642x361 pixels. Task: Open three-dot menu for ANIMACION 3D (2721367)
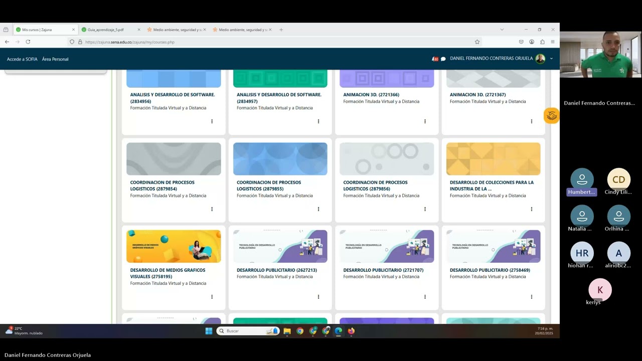click(532, 121)
